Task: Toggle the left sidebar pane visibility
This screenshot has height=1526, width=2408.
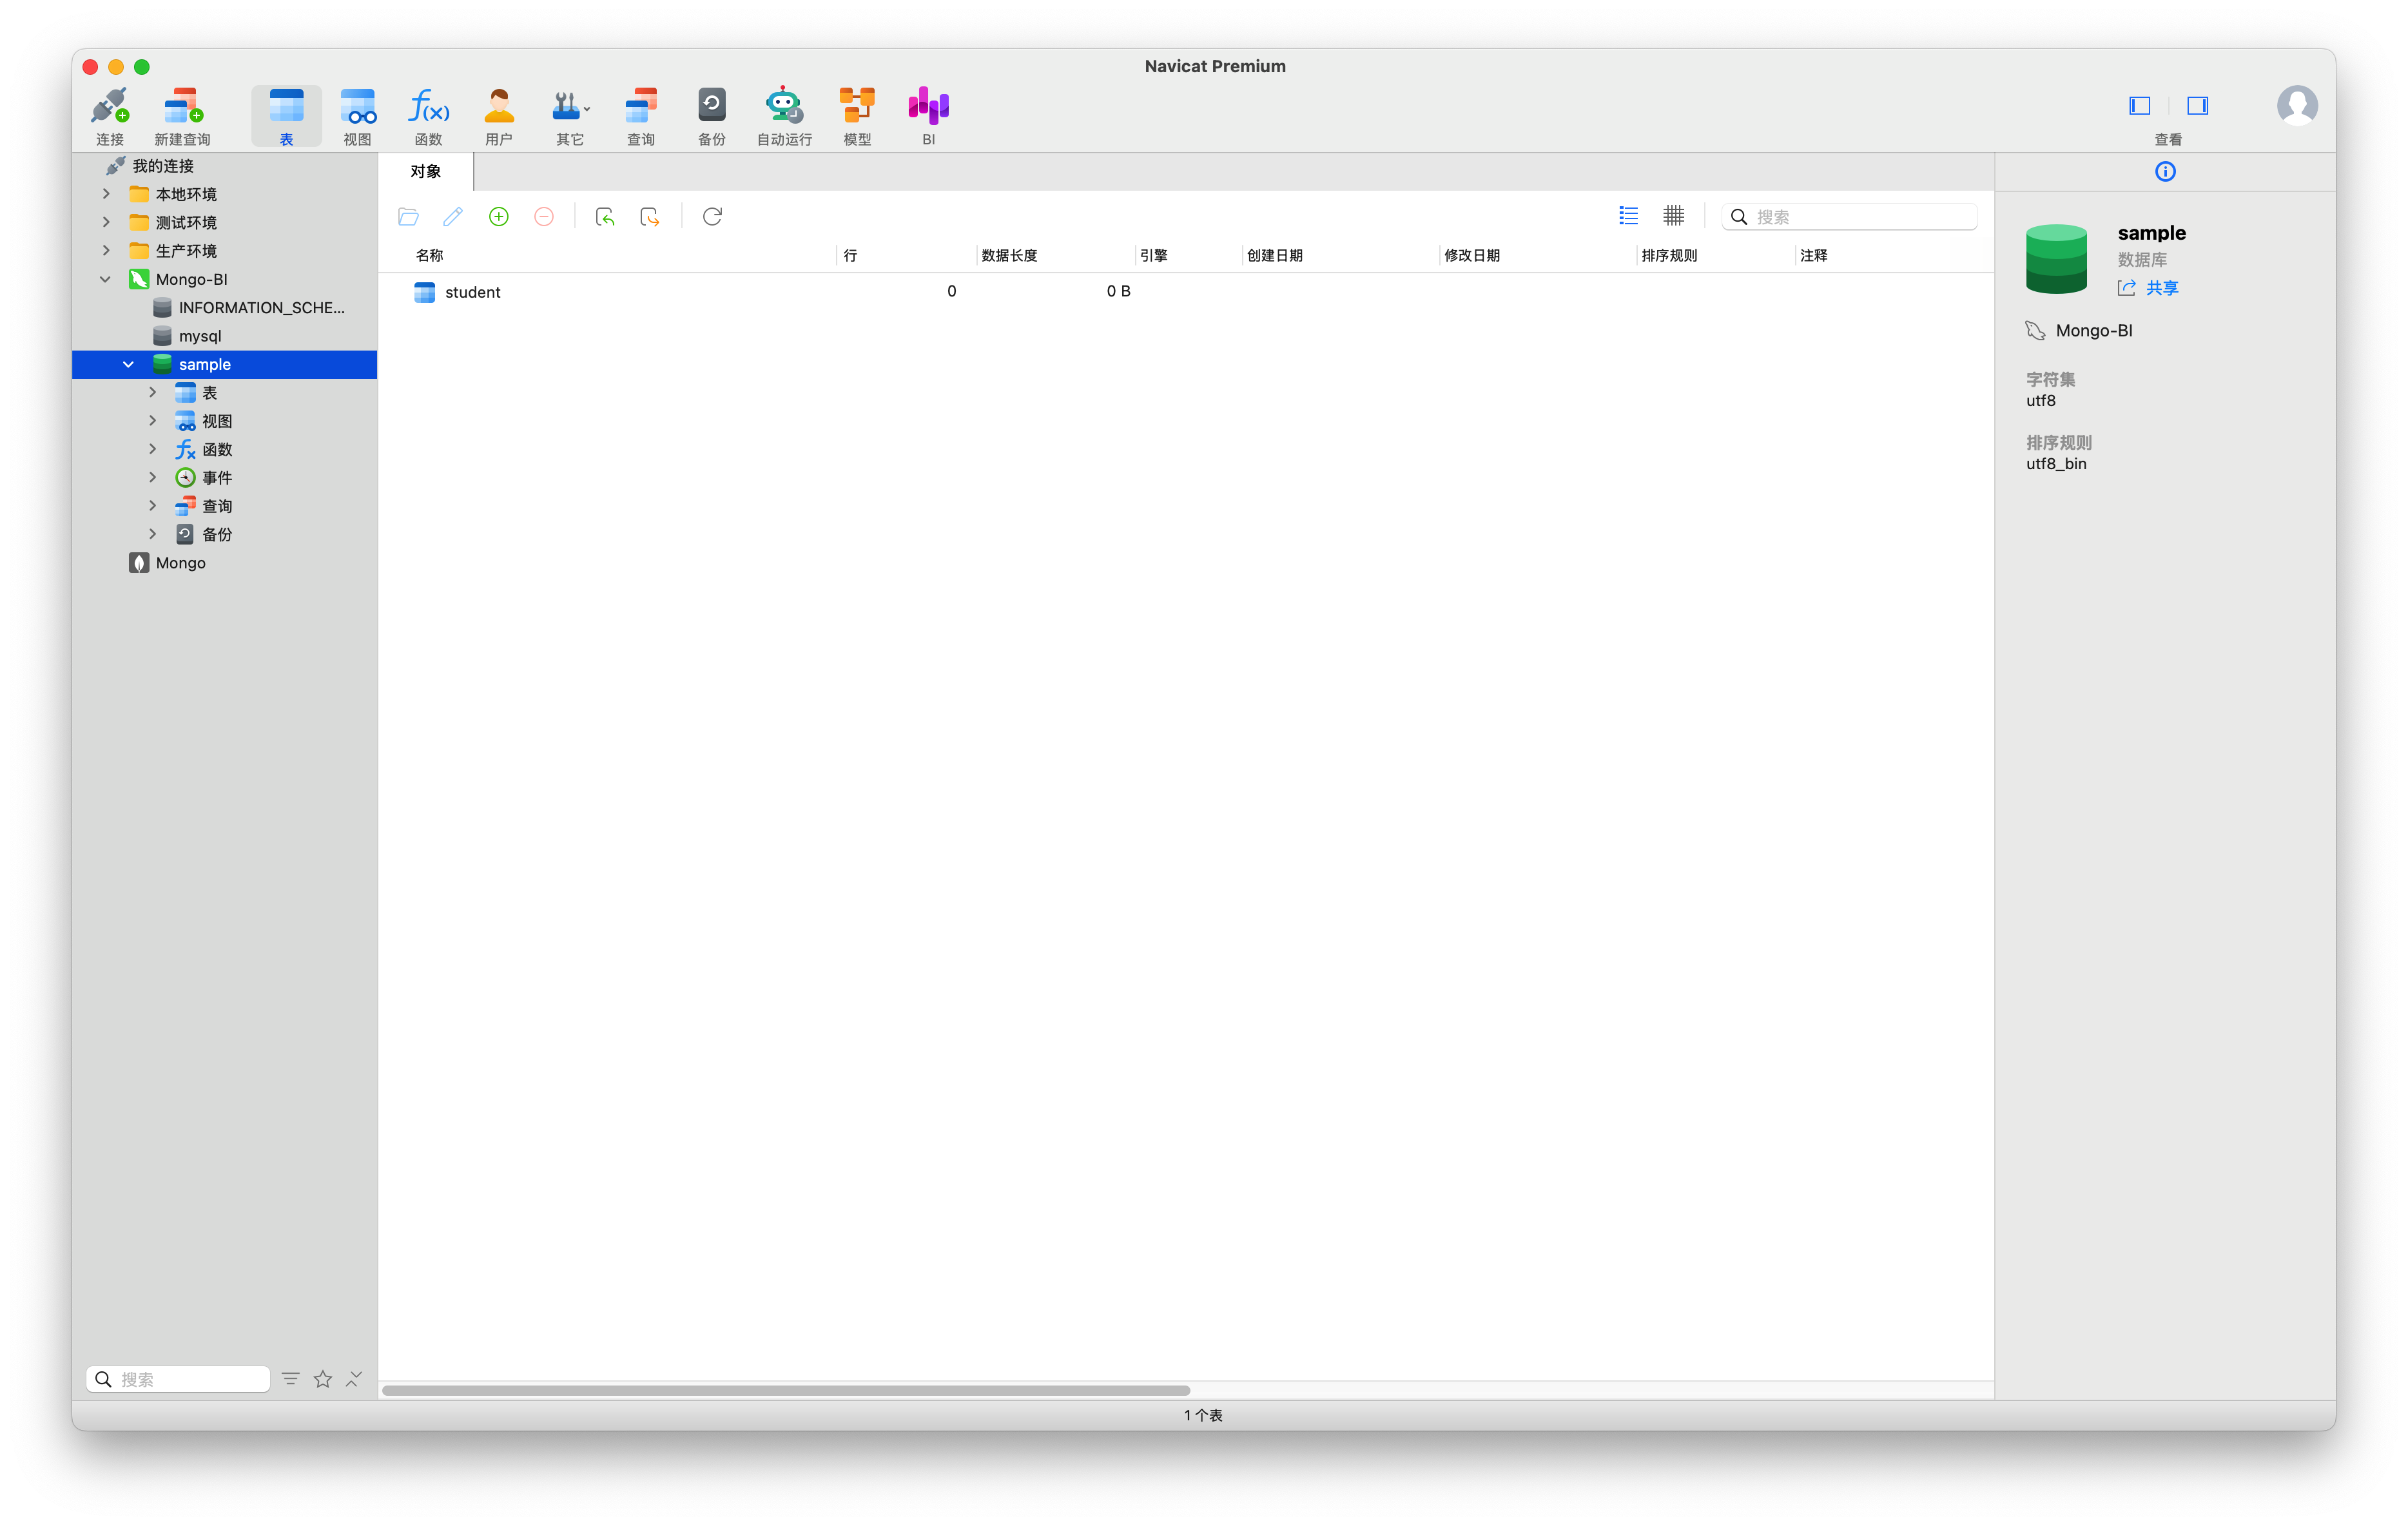Action: point(2139,105)
